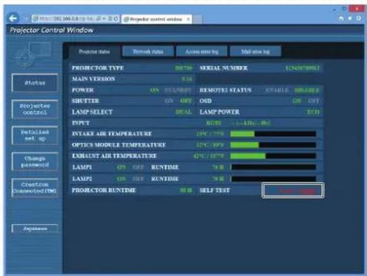The width and height of the screenshot is (367, 276).
Task: Click the intake air temperature bar
Action: 273,134
